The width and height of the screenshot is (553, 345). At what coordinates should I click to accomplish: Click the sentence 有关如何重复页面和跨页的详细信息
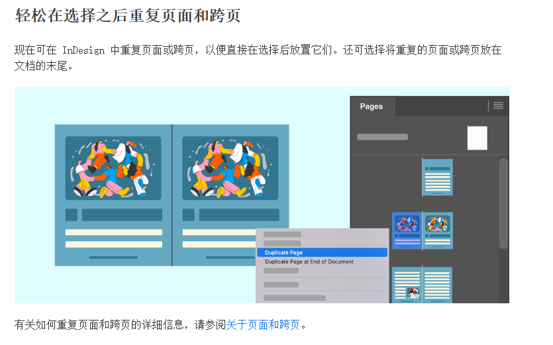[99, 324]
